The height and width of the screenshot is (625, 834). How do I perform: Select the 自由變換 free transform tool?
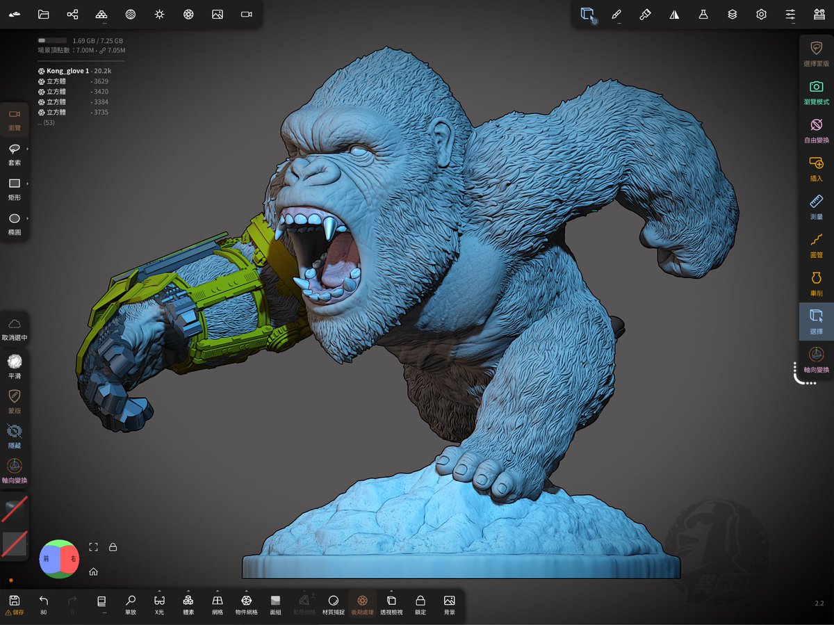click(817, 130)
